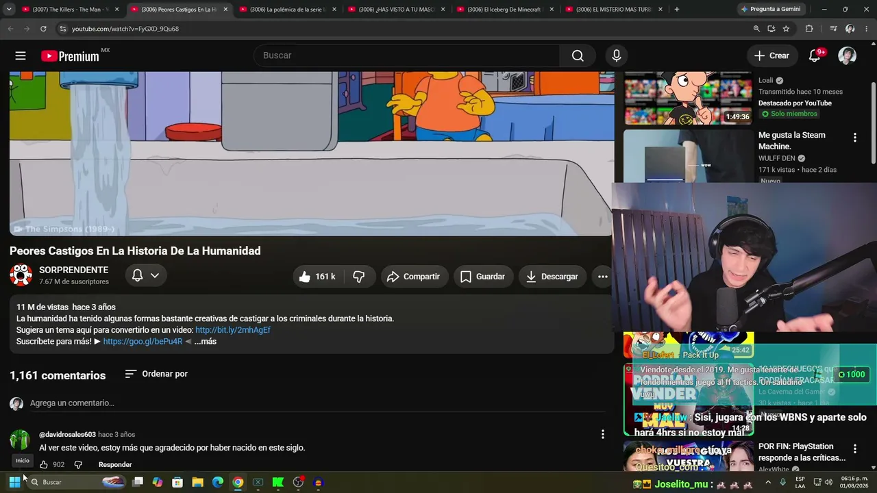Open volume control in system tray
The width and height of the screenshot is (877, 493).
pyautogui.click(x=828, y=482)
